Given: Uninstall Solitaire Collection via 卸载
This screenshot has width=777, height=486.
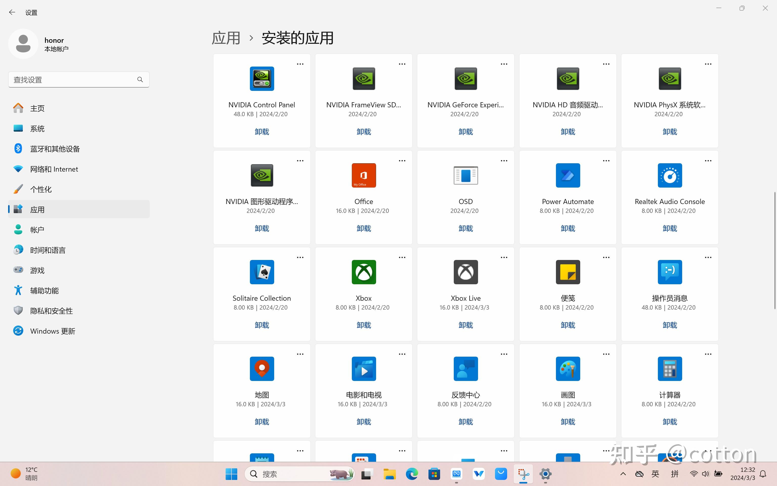Looking at the screenshot, I should (262, 325).
